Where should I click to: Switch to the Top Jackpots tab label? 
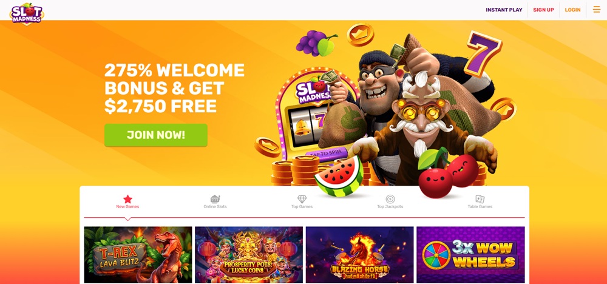(x=390, y=206)
